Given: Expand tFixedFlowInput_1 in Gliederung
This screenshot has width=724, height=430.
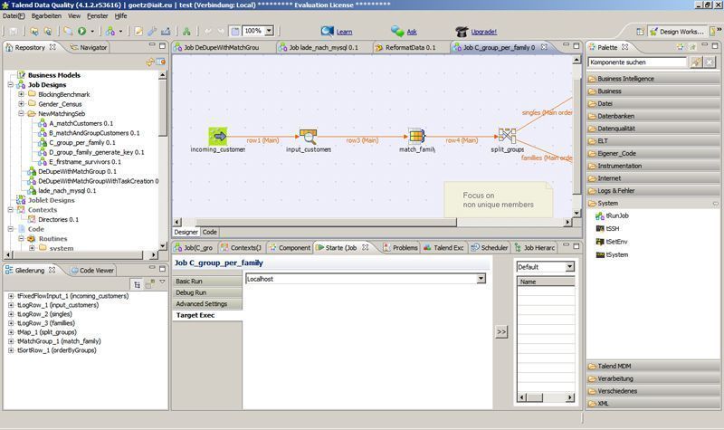Looking at the screenshot, I should pyautogui.click(x=11, y=296).
